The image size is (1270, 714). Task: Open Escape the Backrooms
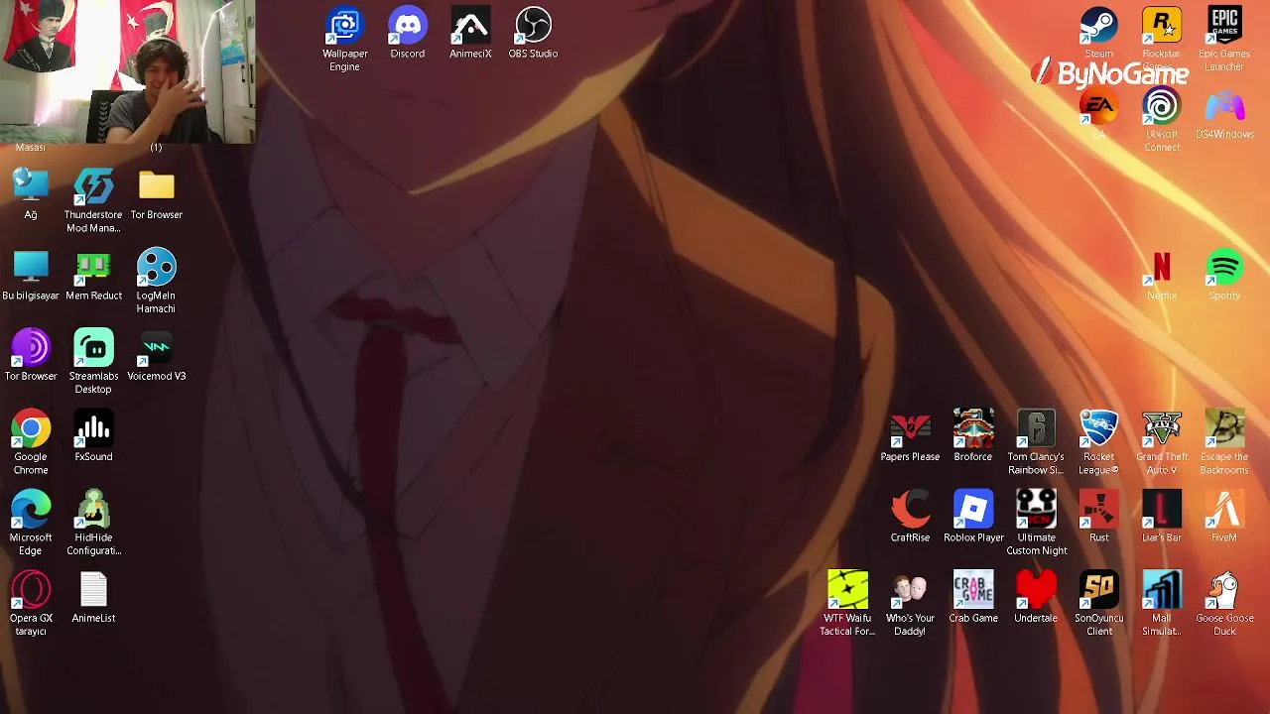pyautogui.click(x=1224, y=429)
